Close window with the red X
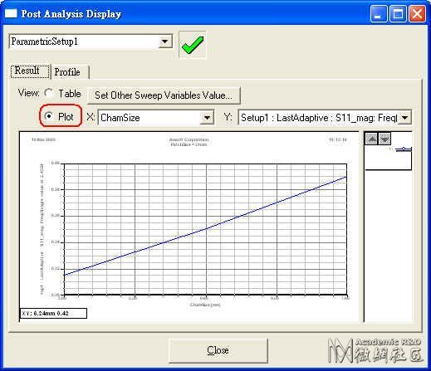Image resolution: width=431 pixels, height=371 pixels. (417, 13)
